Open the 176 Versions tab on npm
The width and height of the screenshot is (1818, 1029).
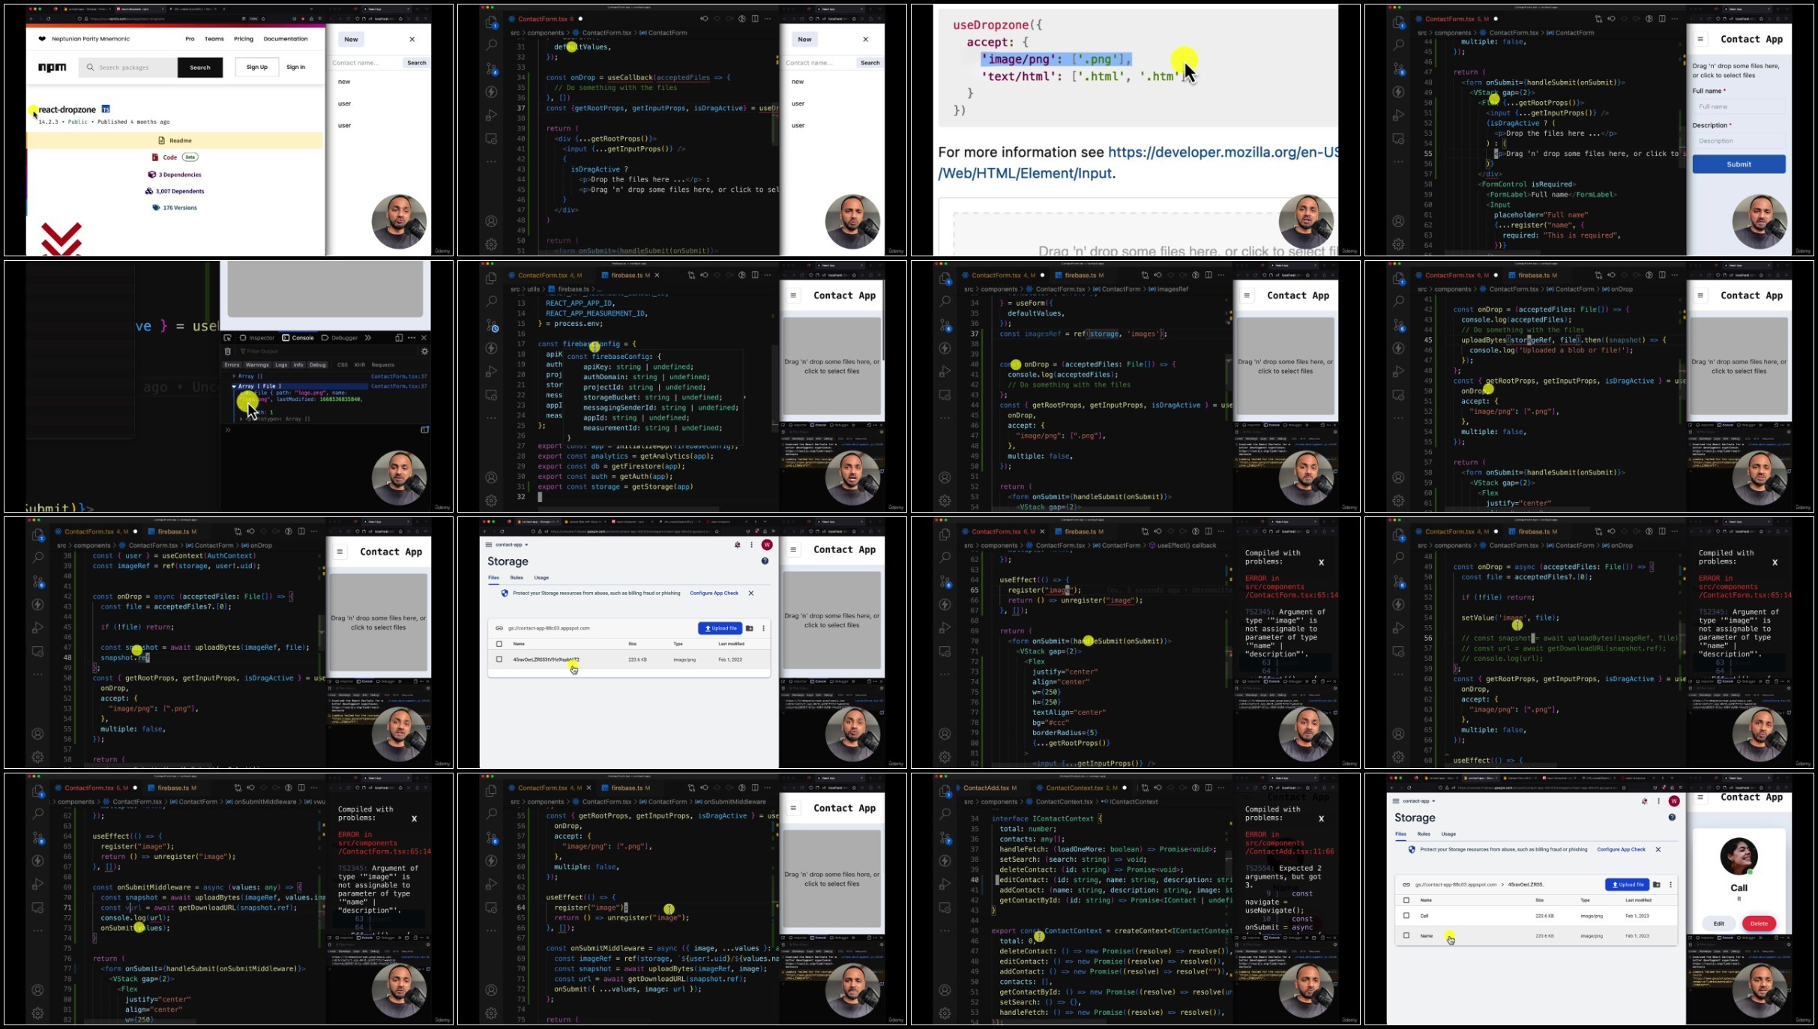coord(175,208)
